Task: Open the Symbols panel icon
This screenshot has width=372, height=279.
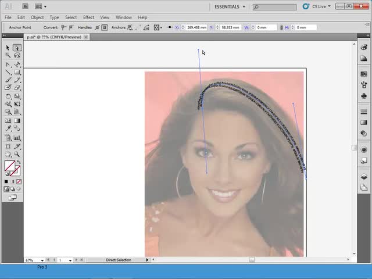Action: (364, 95)
